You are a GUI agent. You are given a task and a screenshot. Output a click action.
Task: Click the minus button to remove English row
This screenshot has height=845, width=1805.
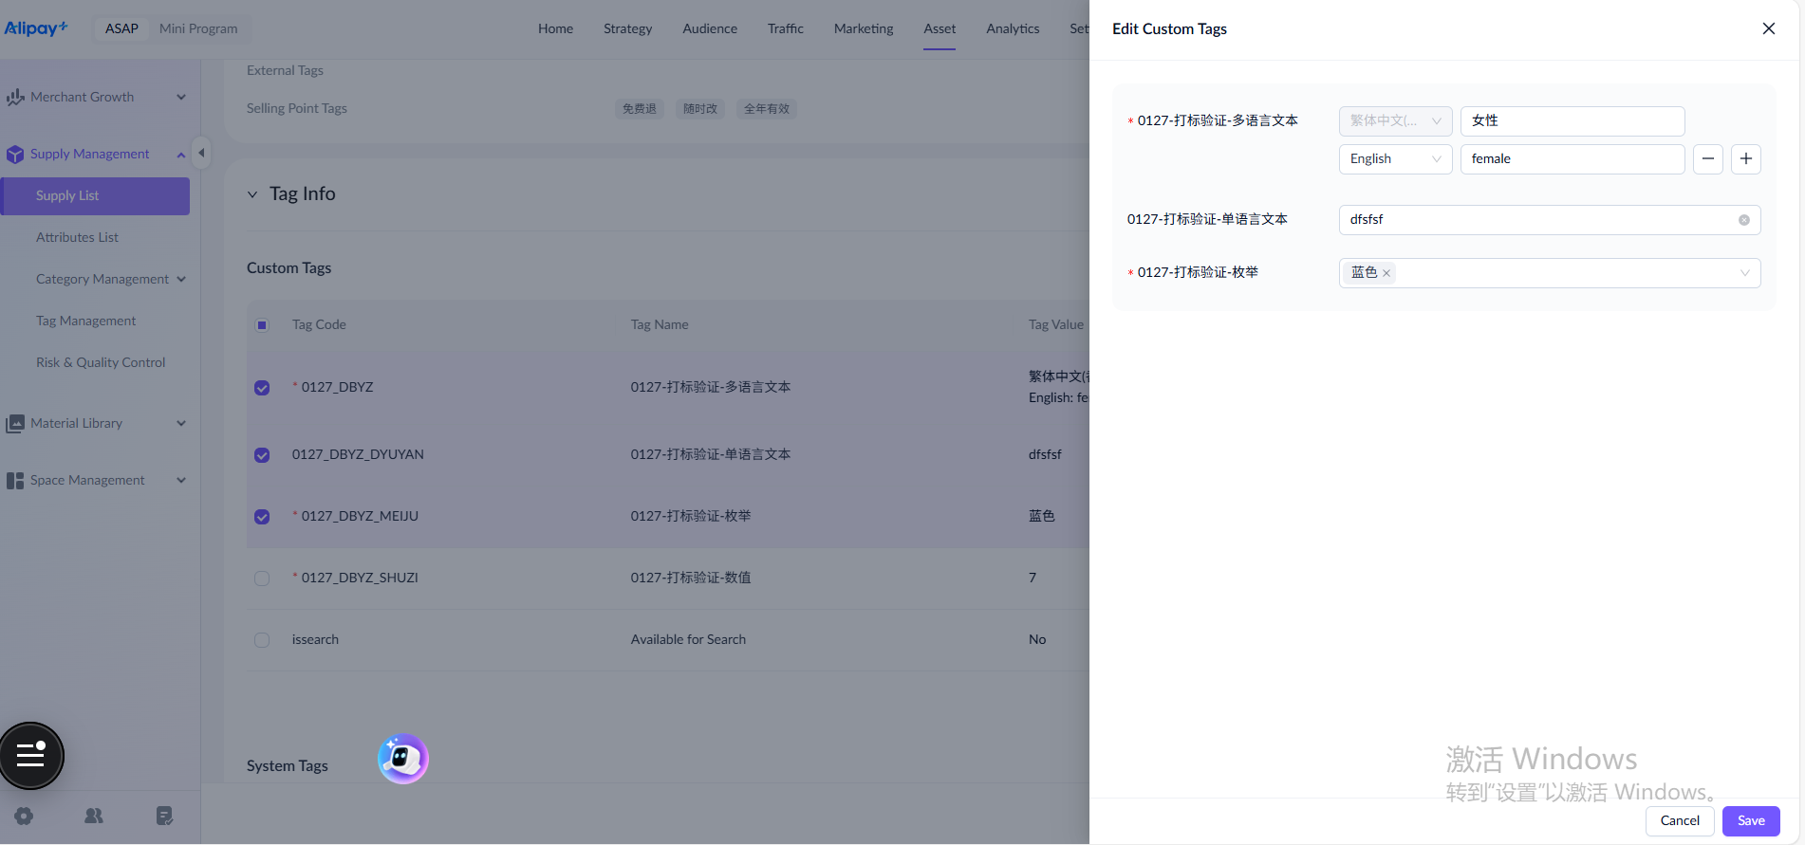tap(1707, 159)
